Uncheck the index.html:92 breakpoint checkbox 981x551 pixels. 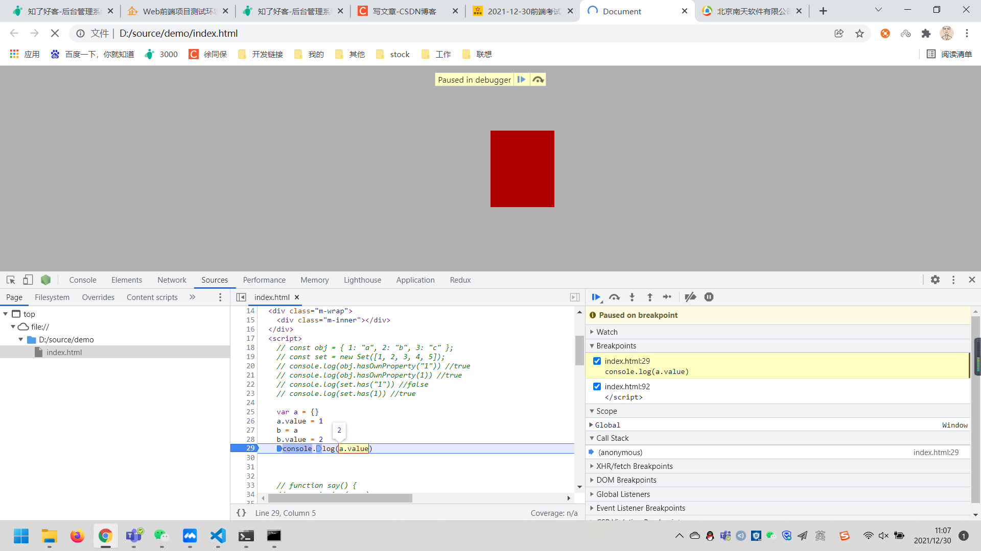[x=597, y=386]
